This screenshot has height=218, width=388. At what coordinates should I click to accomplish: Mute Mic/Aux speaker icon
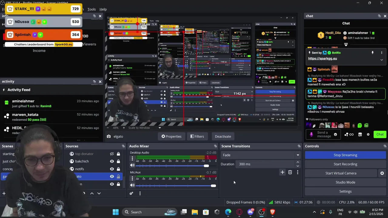[x=132, y=185]
